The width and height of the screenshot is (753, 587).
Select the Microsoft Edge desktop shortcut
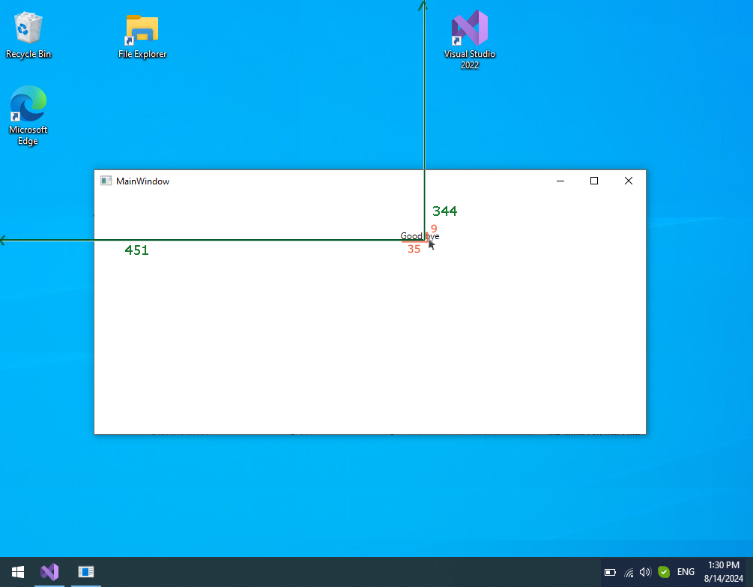(x=28, y=112)
